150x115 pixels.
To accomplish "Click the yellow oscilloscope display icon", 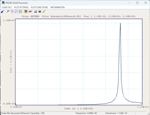I will coord(26,11).
